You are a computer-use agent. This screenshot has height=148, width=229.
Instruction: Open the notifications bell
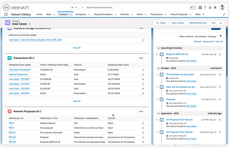(215, 8)
